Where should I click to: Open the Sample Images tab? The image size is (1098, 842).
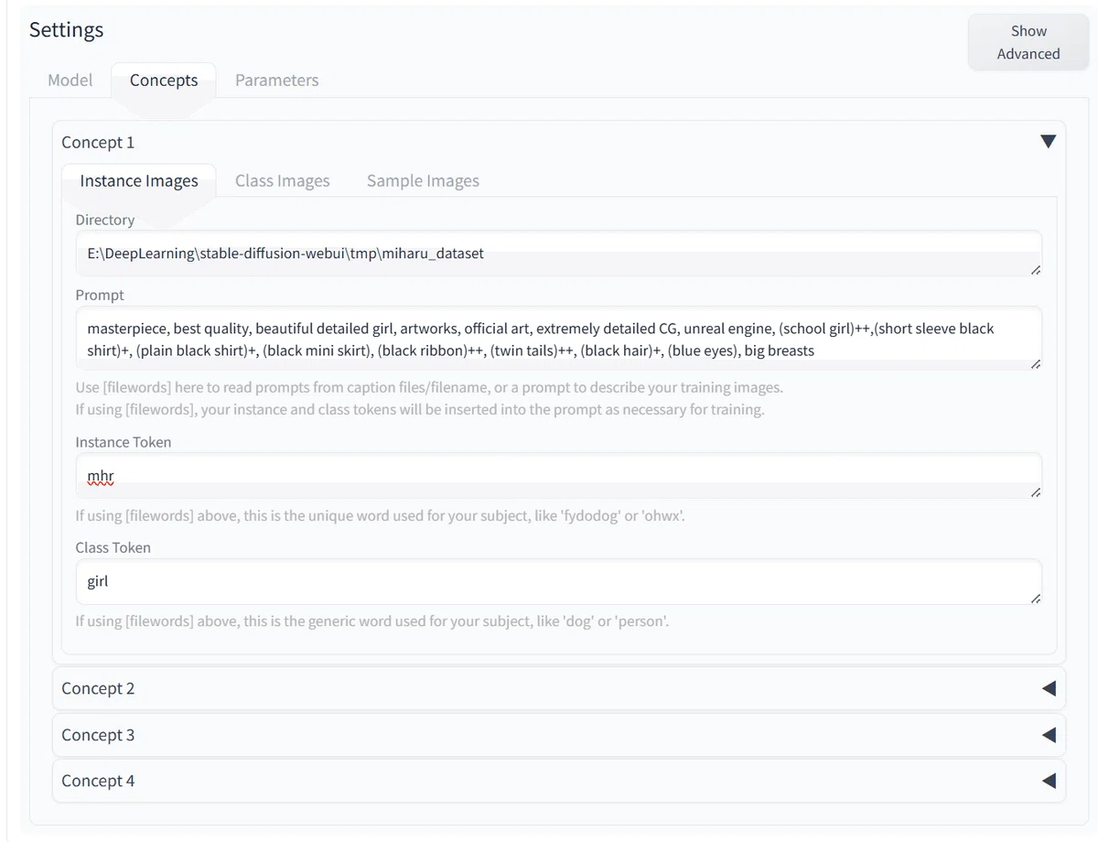coord(423,180)
